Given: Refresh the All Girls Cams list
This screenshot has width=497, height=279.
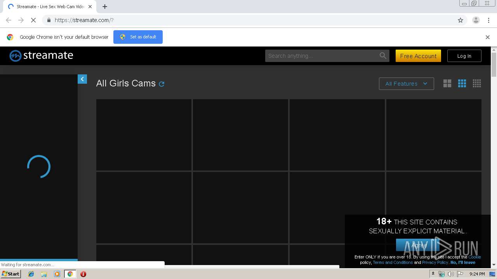Looking at the screenshot, I should [162, 84].
